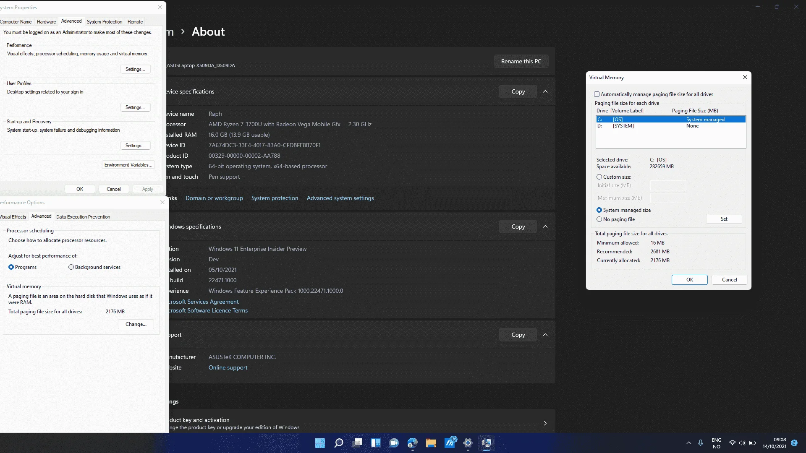Open the Remote tab
Image resolution: width=806 pixels, height=453 pixels.
click(x=135, y=22)
